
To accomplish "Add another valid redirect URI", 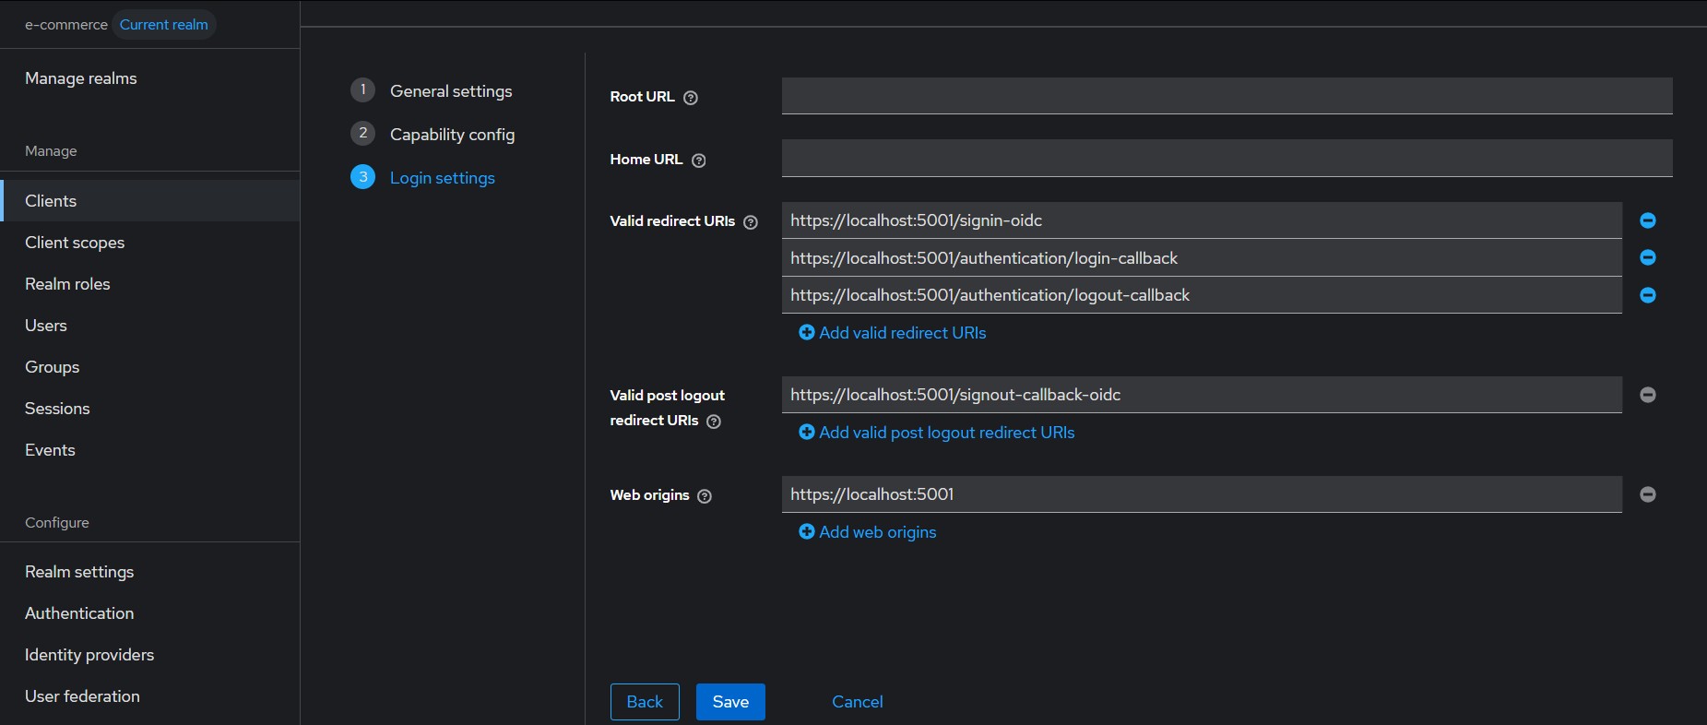I will pyautogui.click(x=892, y=333).
